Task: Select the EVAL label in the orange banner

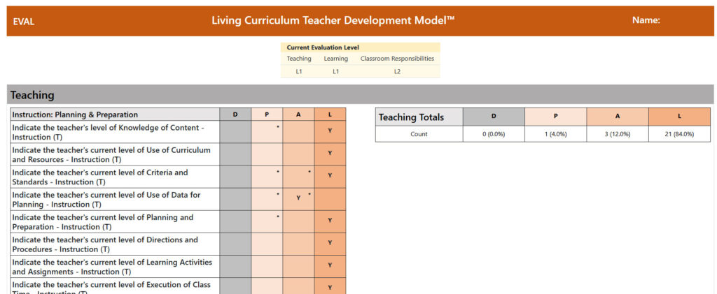Action: click(23, 22)
